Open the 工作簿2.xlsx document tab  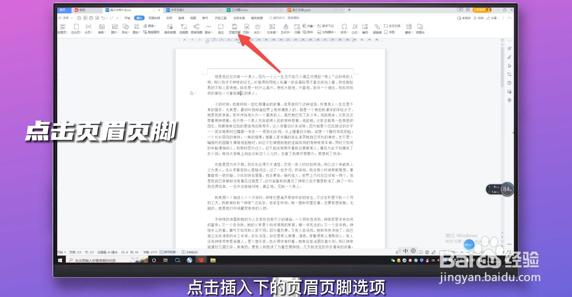click(x=254, y=10)
